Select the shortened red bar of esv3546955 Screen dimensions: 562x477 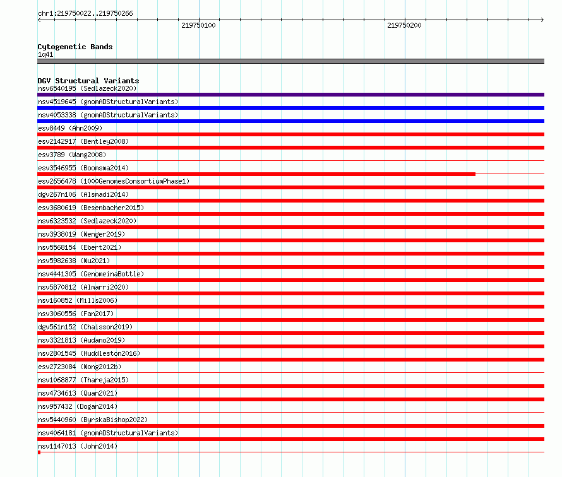pos(256,174)
